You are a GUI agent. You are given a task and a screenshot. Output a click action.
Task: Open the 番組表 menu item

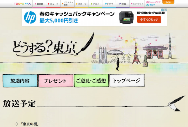(x=39, y=4)
